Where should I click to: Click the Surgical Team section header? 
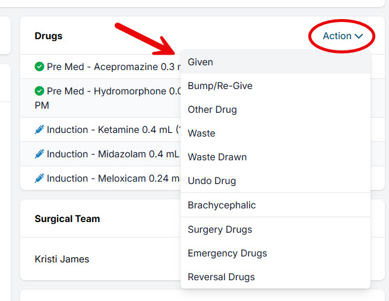tap(67, 218)
